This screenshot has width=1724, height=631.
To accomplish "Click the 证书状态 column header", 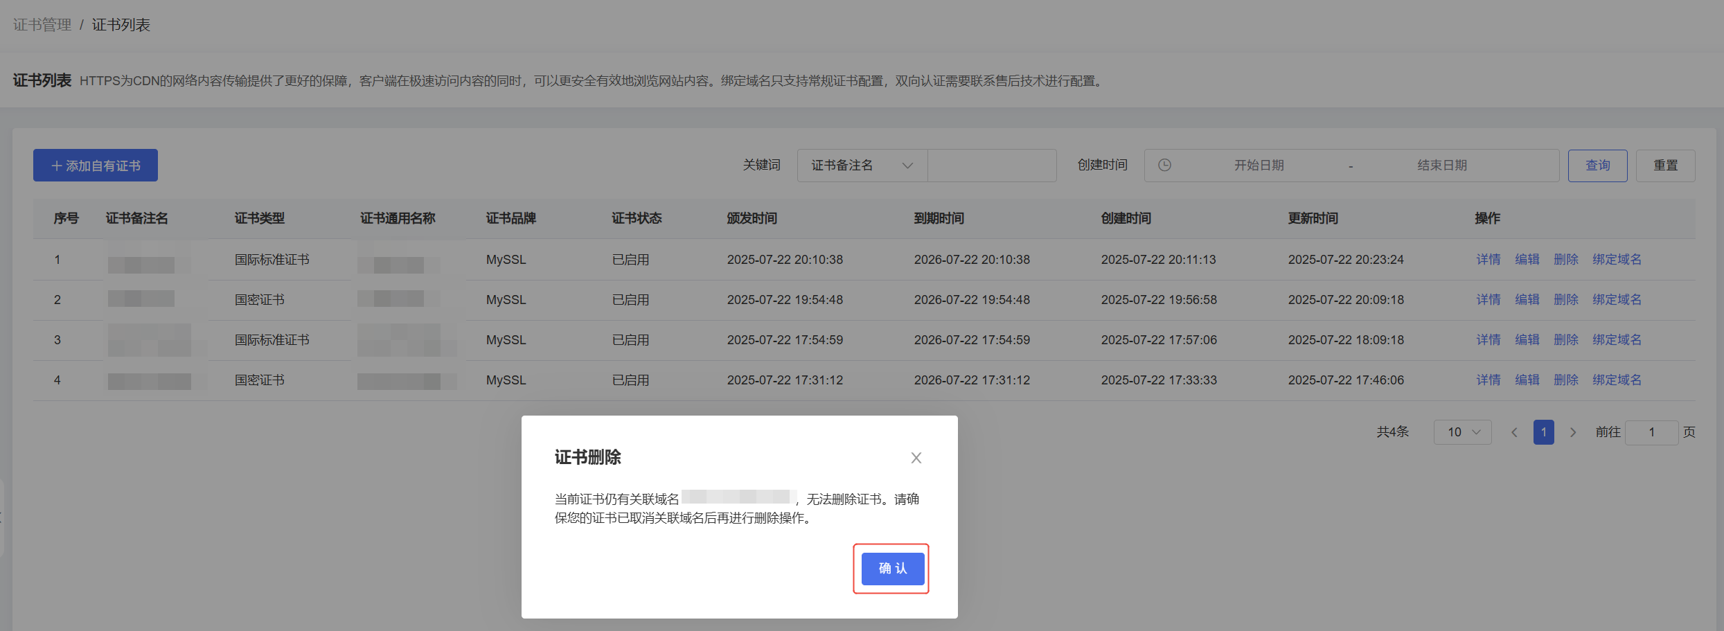I will (x=637, y=218).
